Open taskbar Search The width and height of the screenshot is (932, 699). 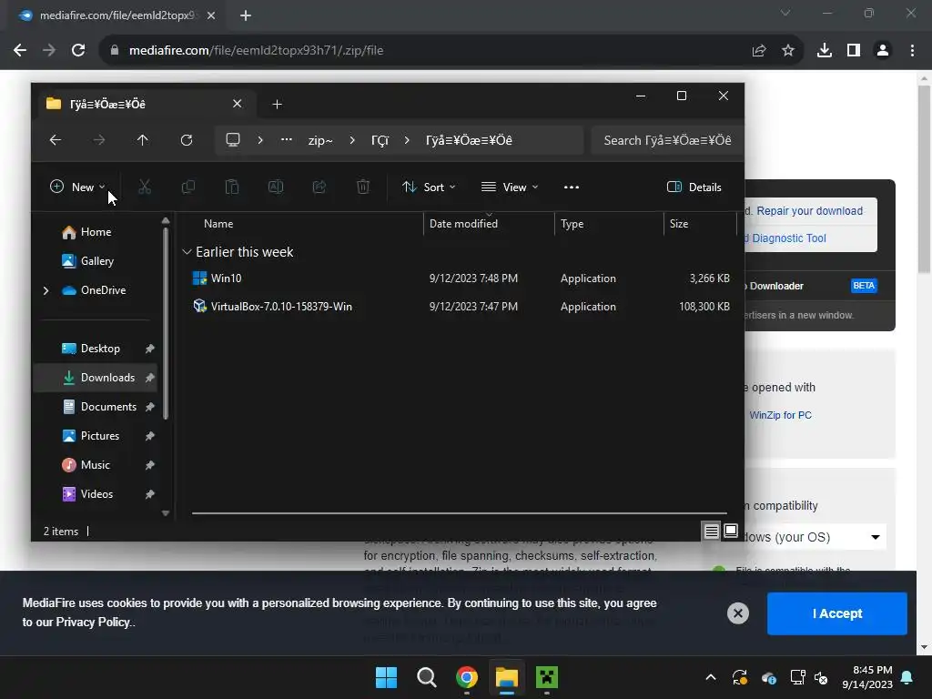[x=427, y=677]
